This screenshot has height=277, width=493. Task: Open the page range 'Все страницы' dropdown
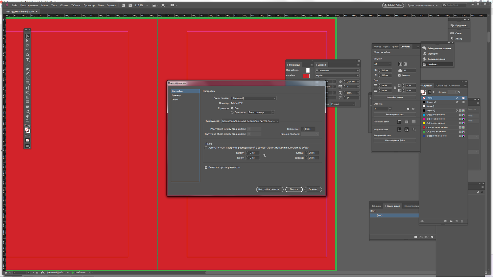click(x=261, y=112)
